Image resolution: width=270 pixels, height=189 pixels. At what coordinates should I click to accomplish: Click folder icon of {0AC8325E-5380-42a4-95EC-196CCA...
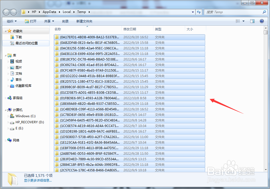point(57,48)
